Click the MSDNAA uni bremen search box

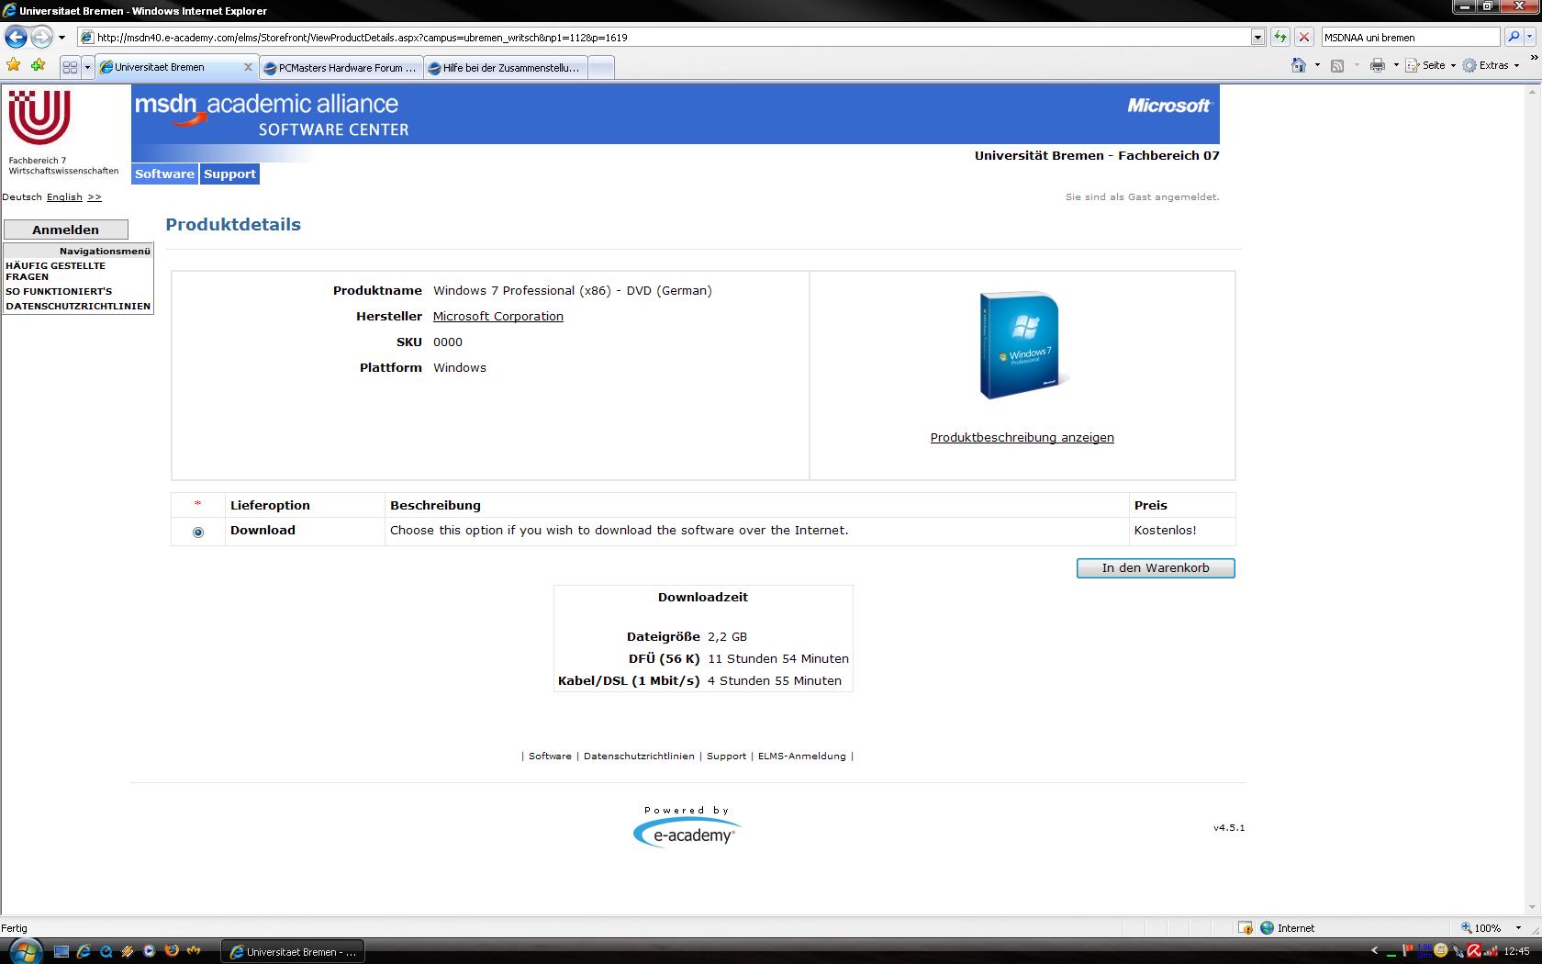[x=1411, y=38]
